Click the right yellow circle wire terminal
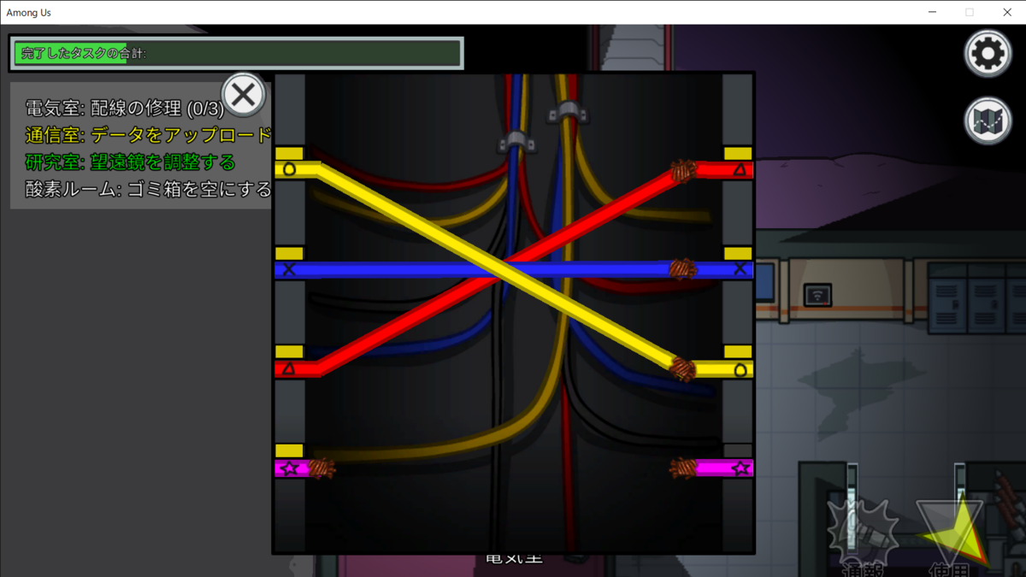This screenshot has width=1026, height=577. pos(725,369)
